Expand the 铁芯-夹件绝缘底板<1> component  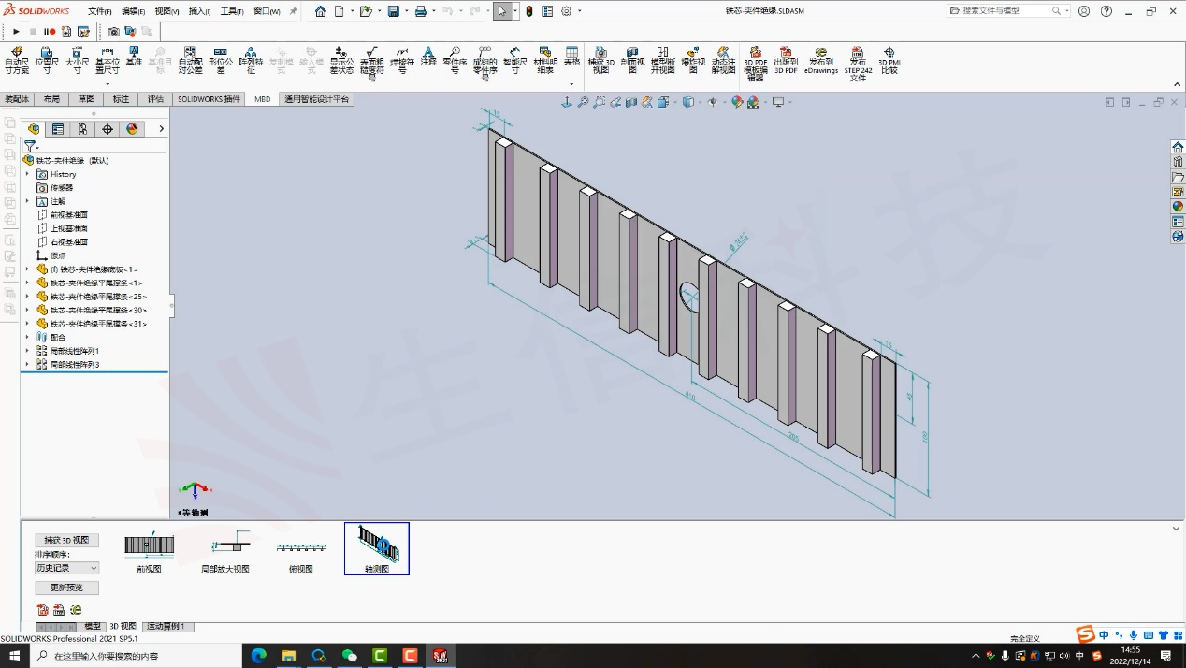point(27,269)
